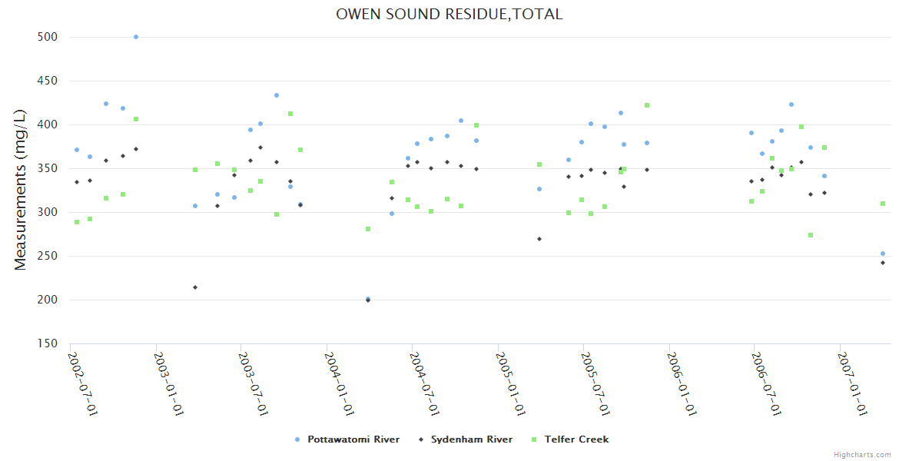This screenshot has height=461, width=899.
Task: Click the highest Telfer Creek point in late 2005
Action: click(647, 105)
